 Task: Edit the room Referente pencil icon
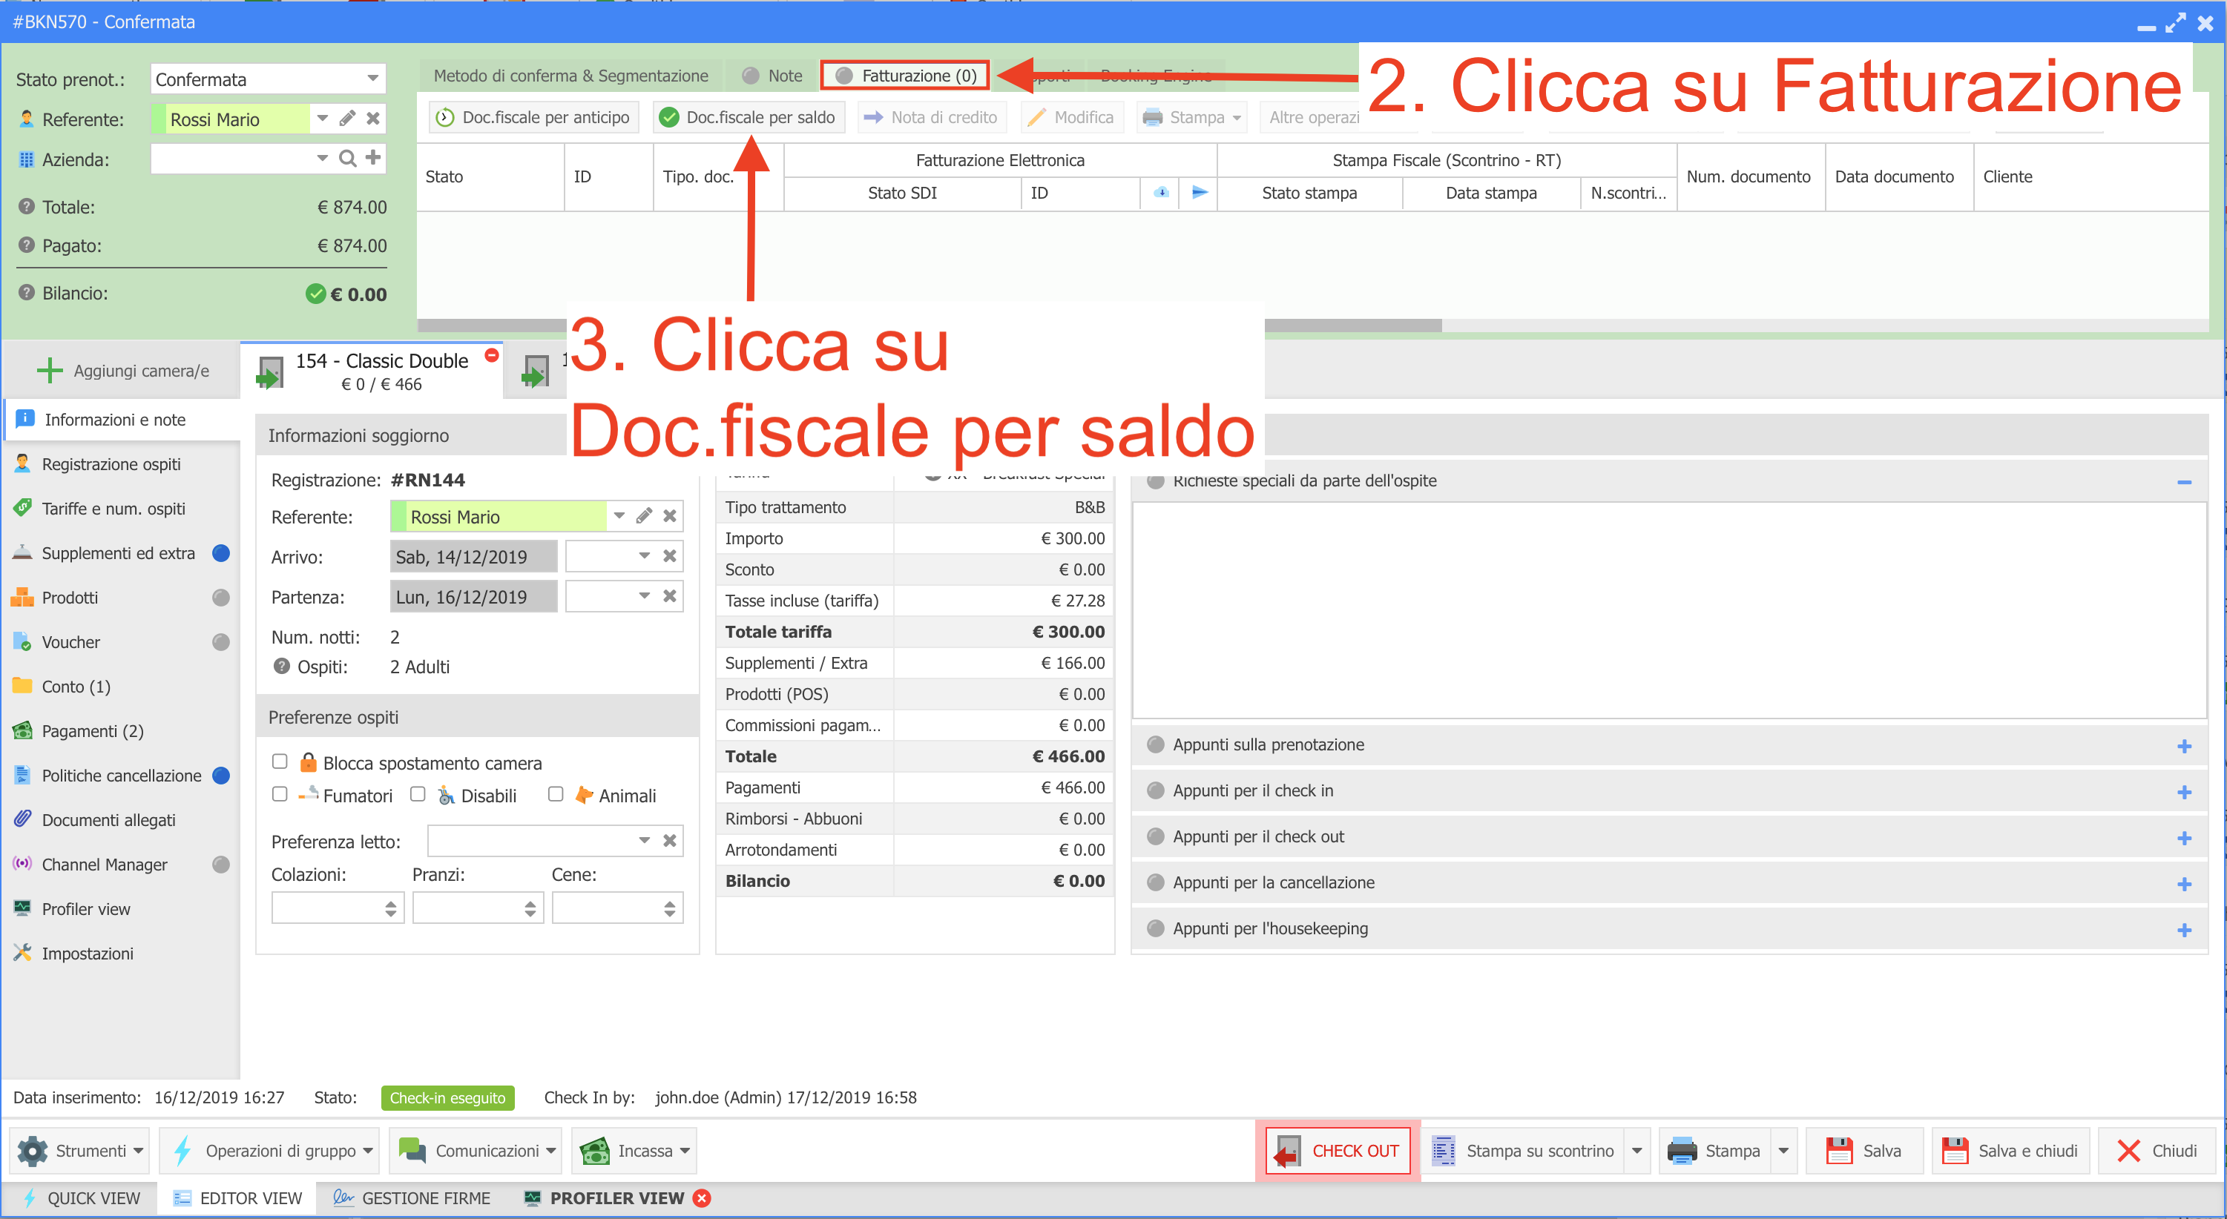(644, 516)
